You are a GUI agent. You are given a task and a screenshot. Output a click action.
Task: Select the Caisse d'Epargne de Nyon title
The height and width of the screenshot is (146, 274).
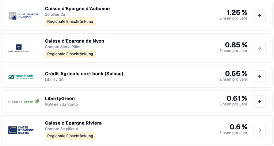(75, 41)
